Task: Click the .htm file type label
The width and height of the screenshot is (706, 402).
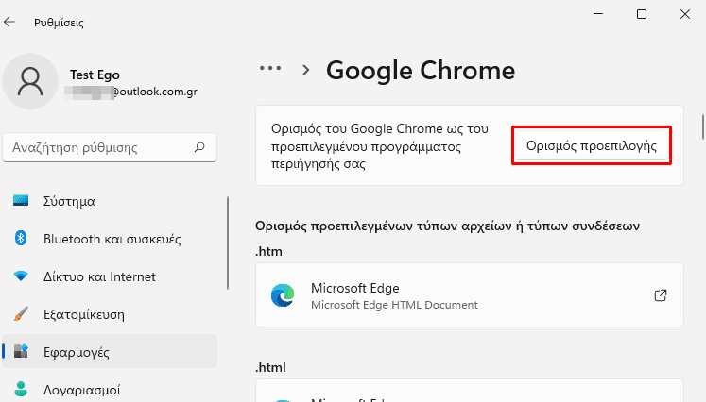Action: [x=268, y=251]
